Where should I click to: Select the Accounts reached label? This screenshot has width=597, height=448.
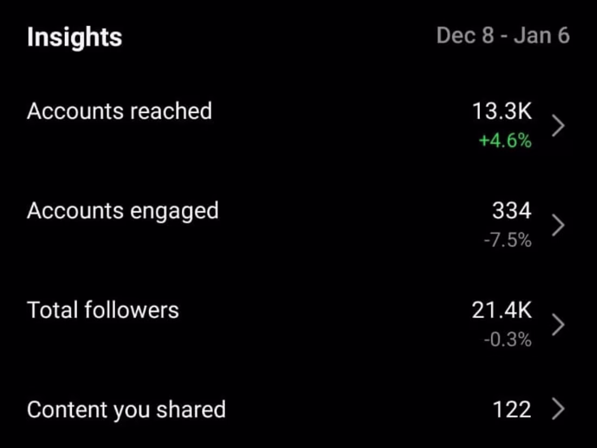(x=119, y=111)
